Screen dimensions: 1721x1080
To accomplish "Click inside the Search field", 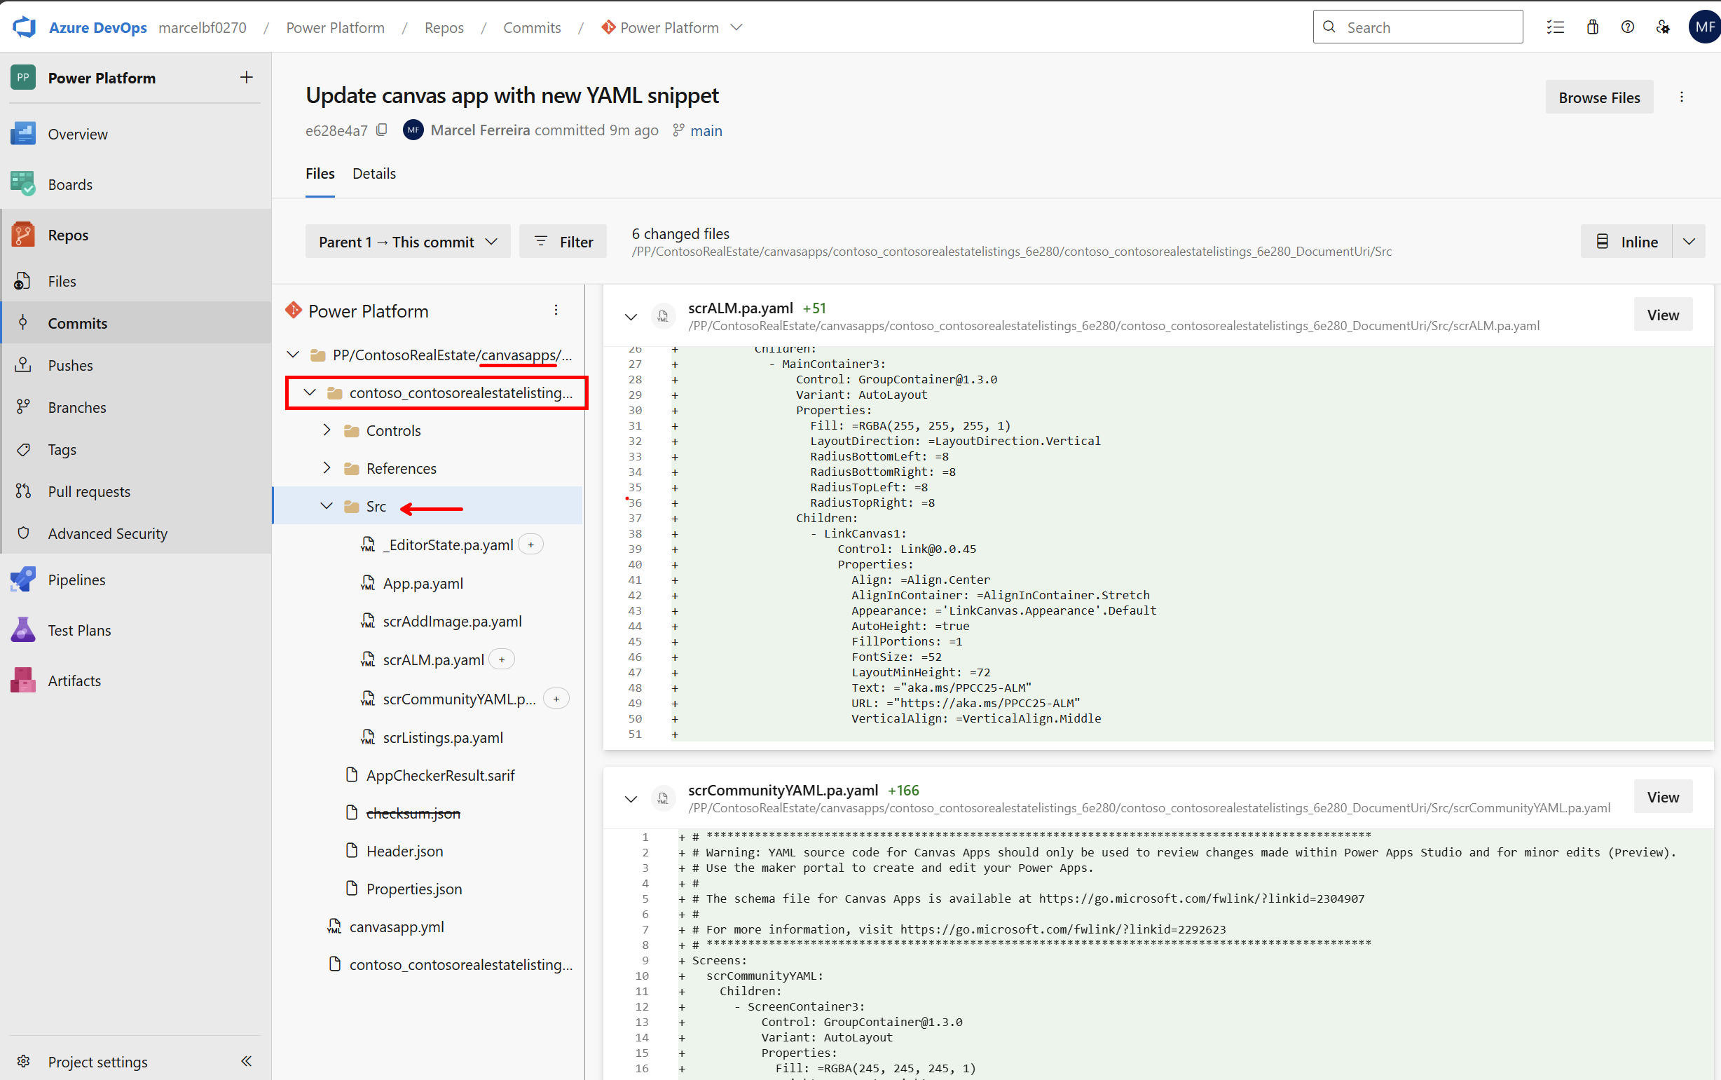I will coord(1418,27).
